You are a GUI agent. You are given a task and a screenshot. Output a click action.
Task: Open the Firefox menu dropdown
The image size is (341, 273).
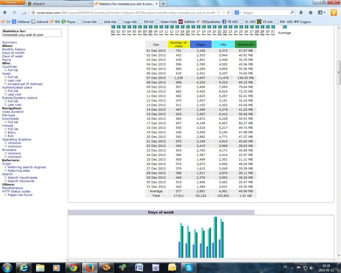click(x=12, y=3)
